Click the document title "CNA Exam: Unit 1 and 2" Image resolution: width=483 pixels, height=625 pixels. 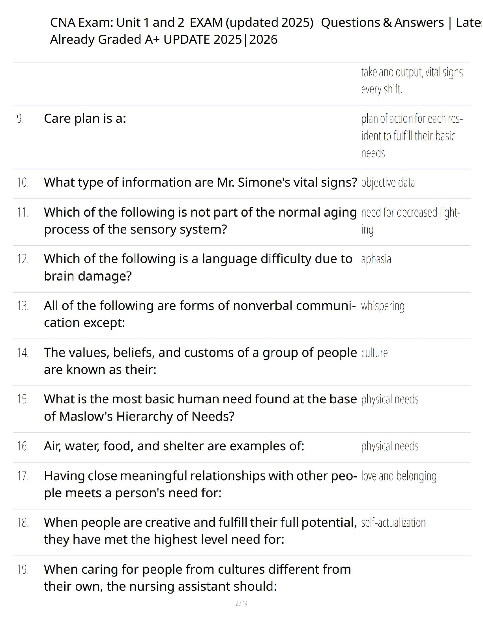117,22
